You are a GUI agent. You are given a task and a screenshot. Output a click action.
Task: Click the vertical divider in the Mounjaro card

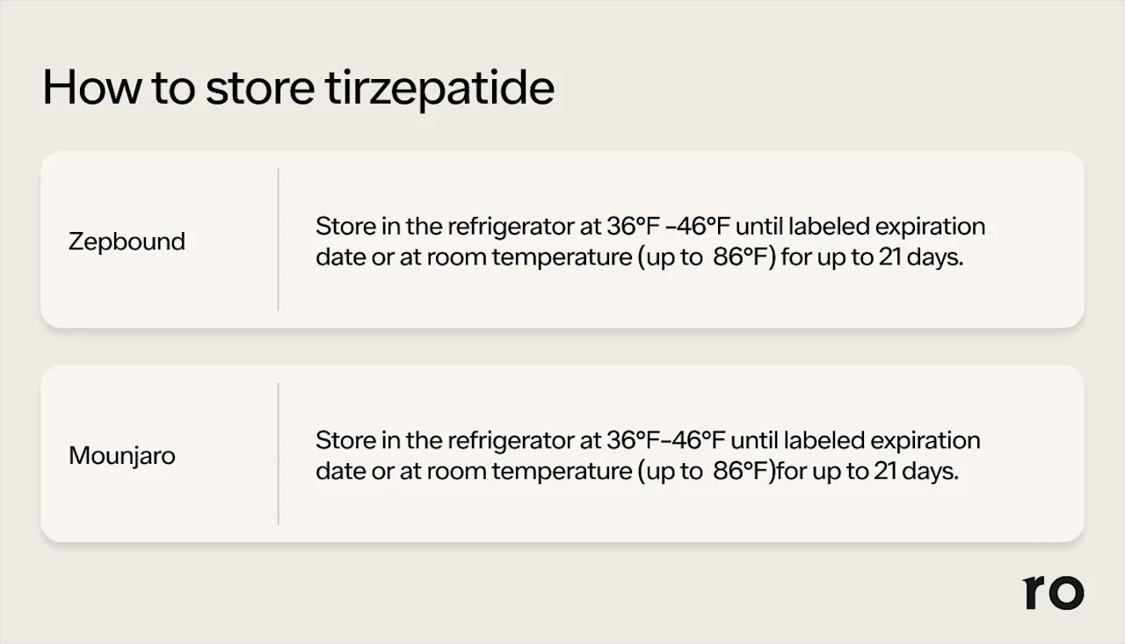279,453
